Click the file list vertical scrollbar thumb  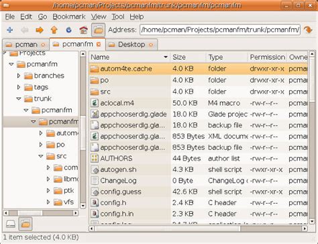[x=312, y=79]
